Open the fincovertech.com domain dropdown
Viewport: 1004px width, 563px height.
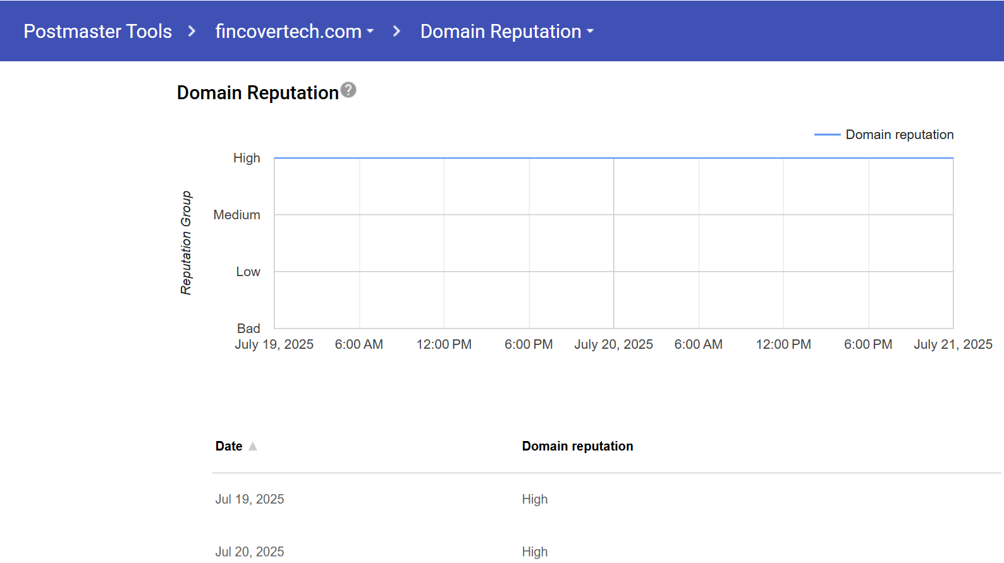click(294, 31)
